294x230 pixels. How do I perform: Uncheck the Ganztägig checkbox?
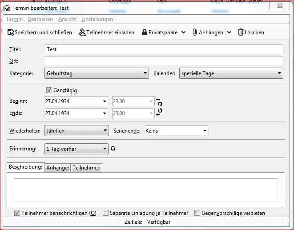click(x=49, y=90)
